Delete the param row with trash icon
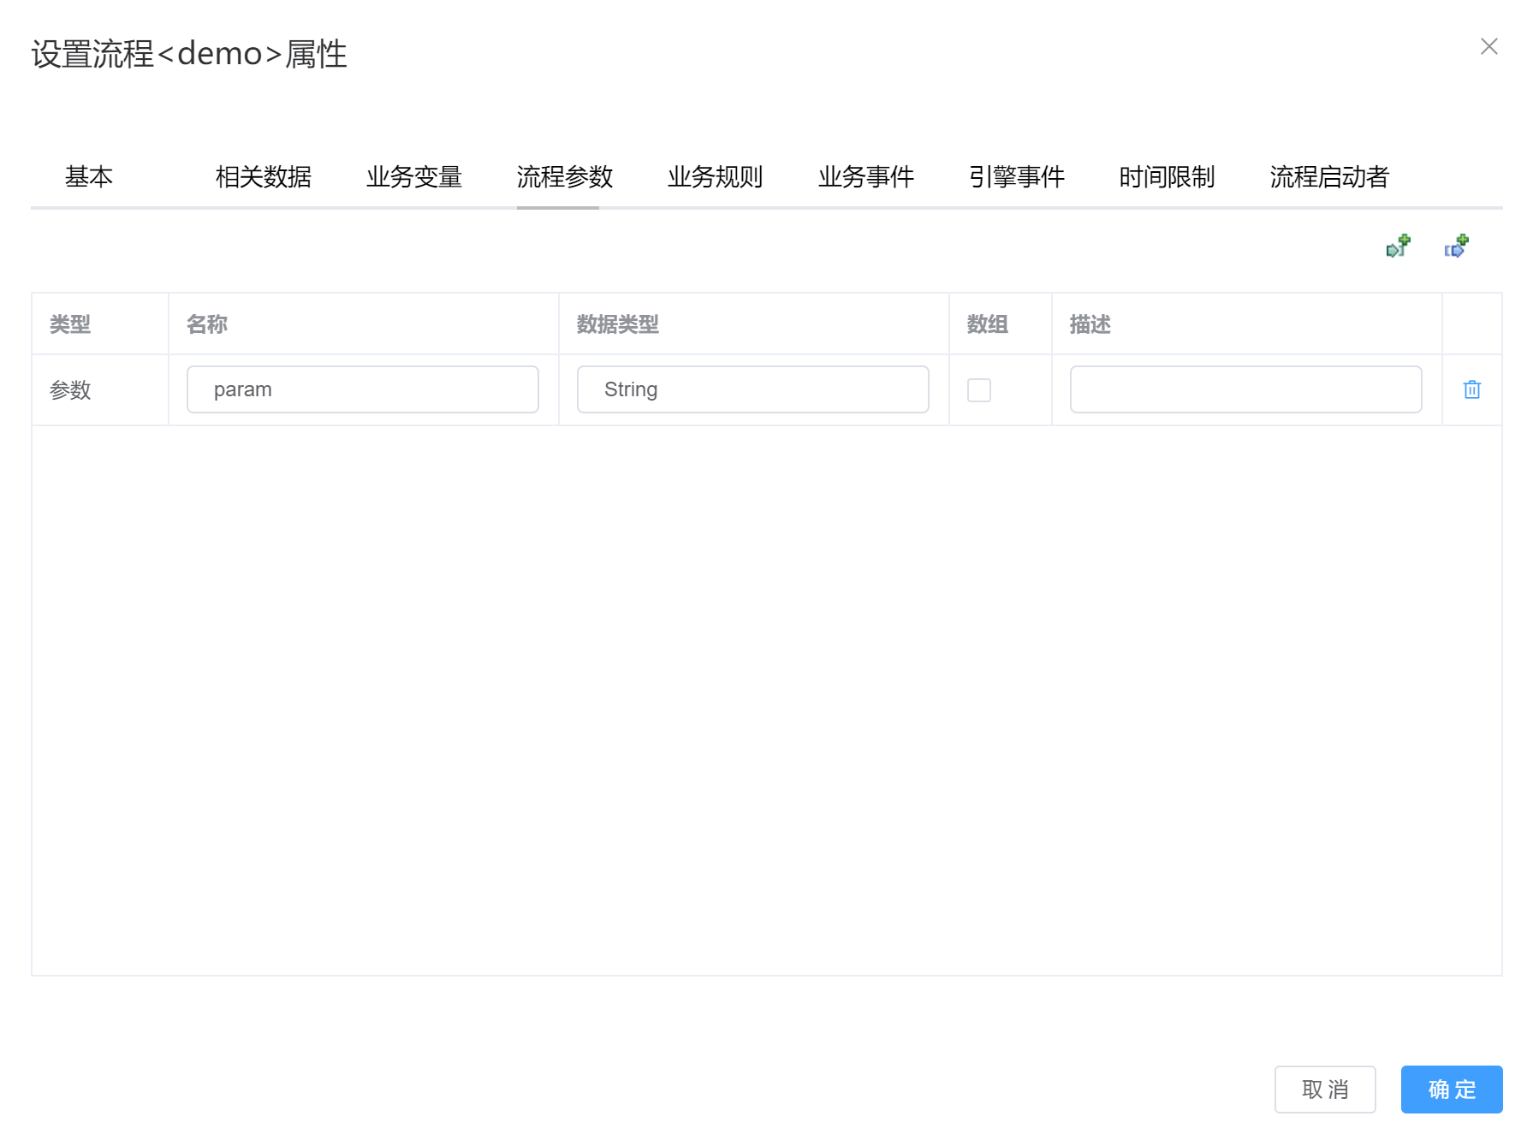The image size is (1533, 1146). [1471, 389]
